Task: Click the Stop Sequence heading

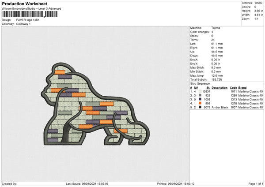Action: tap(200, 83)
